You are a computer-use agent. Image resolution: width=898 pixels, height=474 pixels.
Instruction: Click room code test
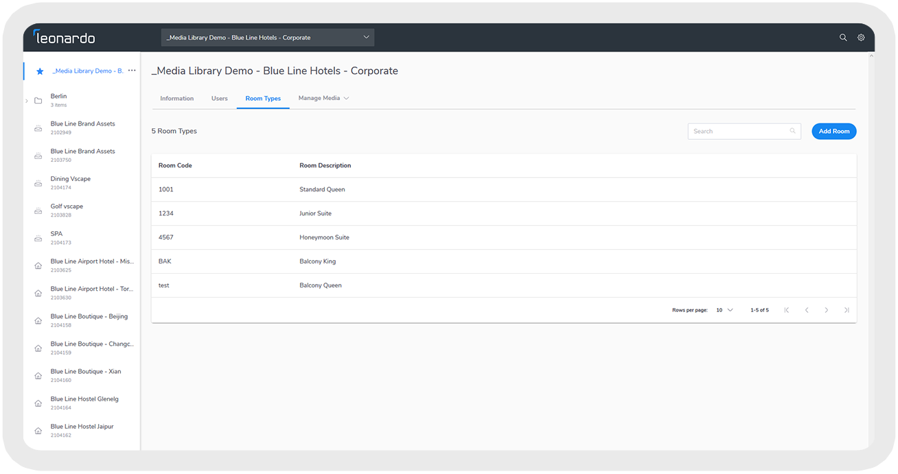163,286
